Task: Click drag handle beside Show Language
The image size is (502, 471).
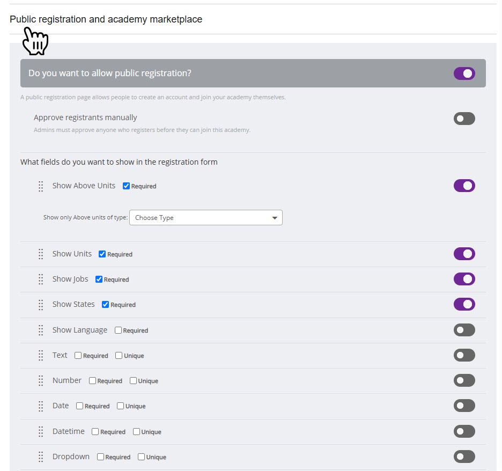Action: (41, 330)
